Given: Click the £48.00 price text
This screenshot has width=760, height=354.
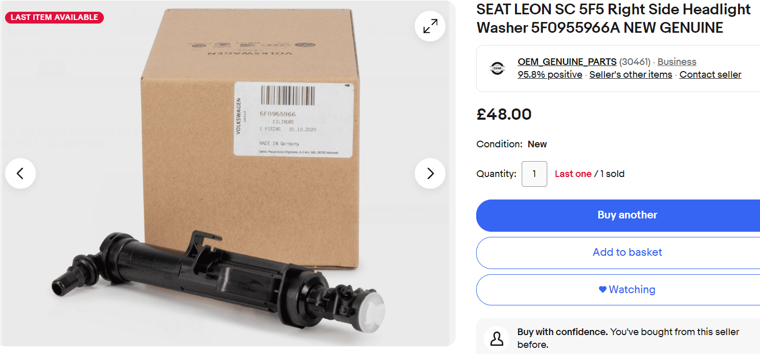Looking at the screenshot, I should pyautogui.click(x=504, y=114).
